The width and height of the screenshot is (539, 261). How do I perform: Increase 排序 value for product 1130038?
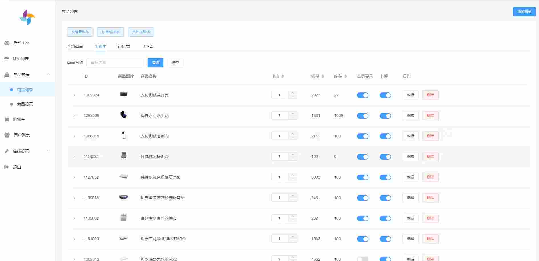click(292, 195)
